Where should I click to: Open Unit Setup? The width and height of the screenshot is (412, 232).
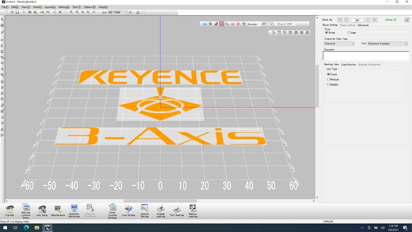(42, 211)
